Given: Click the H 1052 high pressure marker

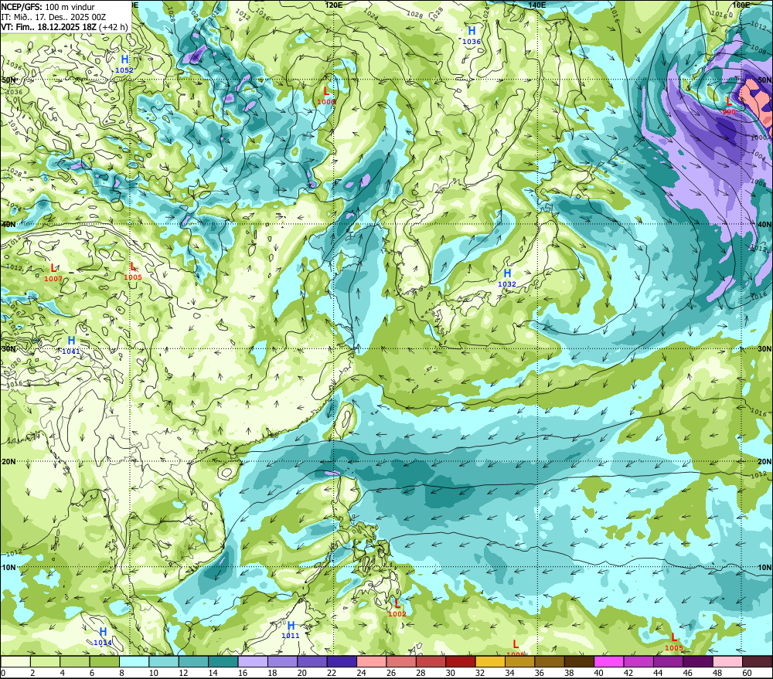Looking at the screenshot, I should pos(124,64).
